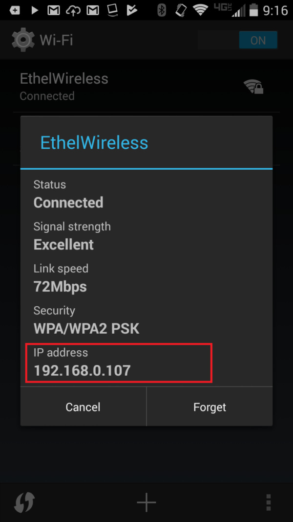293x522 pixels.
Task: Tap the Wi-Fi icon in status bar
Action: click(200, 10)
